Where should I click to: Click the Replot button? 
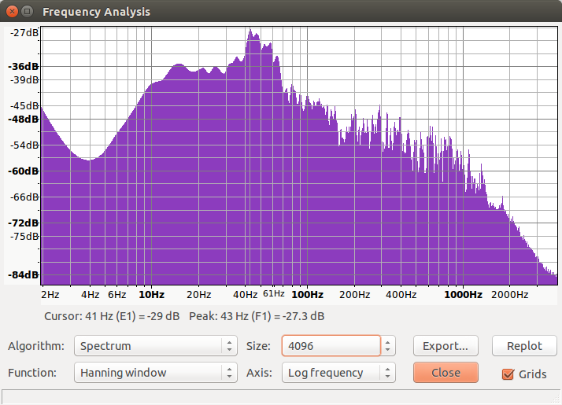click(x=524, y=345)
